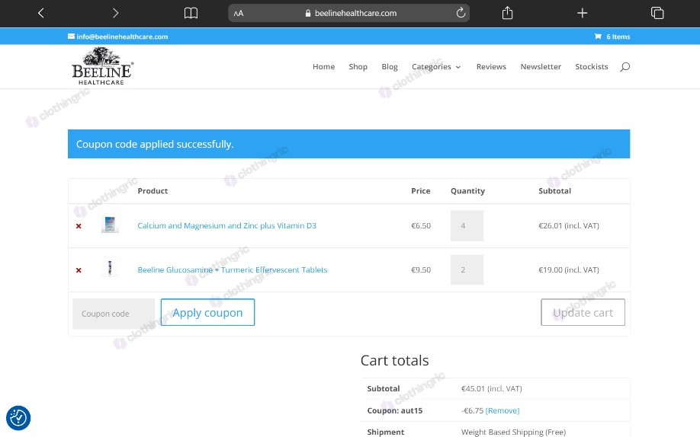Go to the Stockists page
The height and width of the screenshot is (437, 700).
[592, 66]
